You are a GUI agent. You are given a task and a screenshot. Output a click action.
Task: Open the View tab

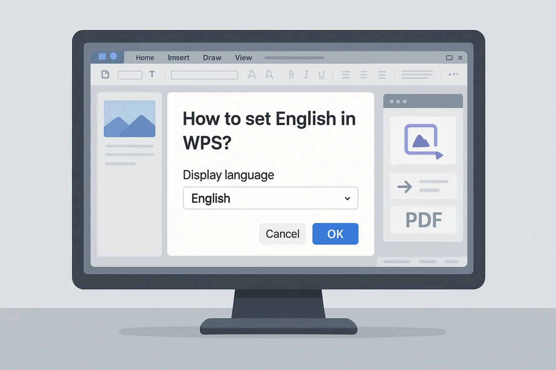coord(243,58)
